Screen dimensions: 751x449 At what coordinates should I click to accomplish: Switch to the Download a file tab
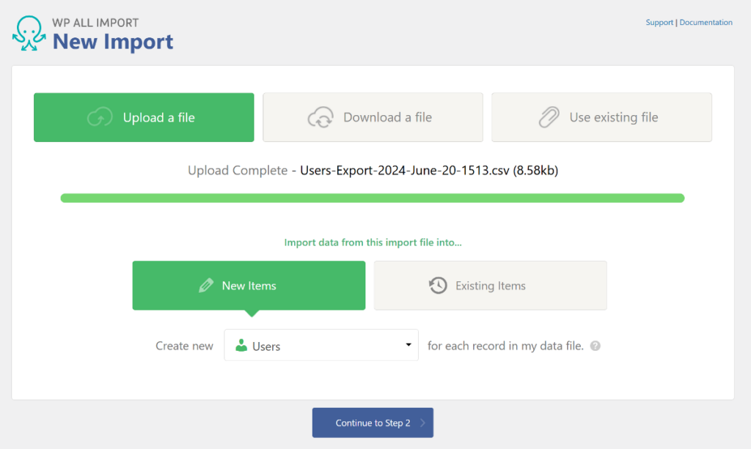(x=373, y=117)
